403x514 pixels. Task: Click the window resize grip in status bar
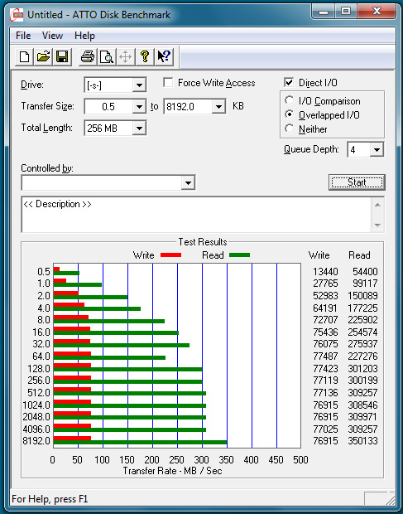click(391, 498)
